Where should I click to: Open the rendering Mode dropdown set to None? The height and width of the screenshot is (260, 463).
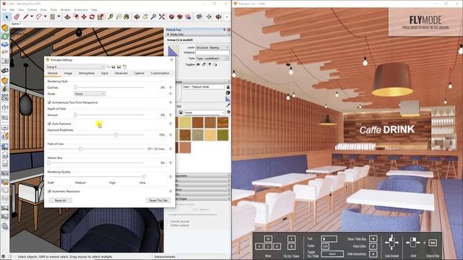(90, 94)
